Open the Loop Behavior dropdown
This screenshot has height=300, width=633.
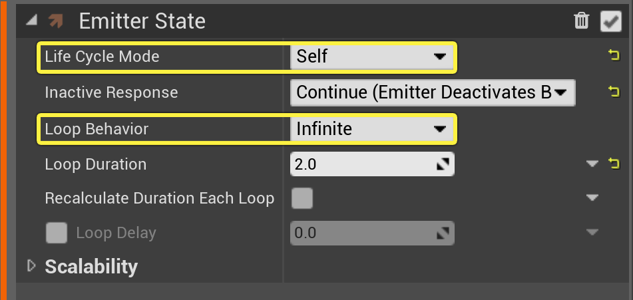[372, 129]
